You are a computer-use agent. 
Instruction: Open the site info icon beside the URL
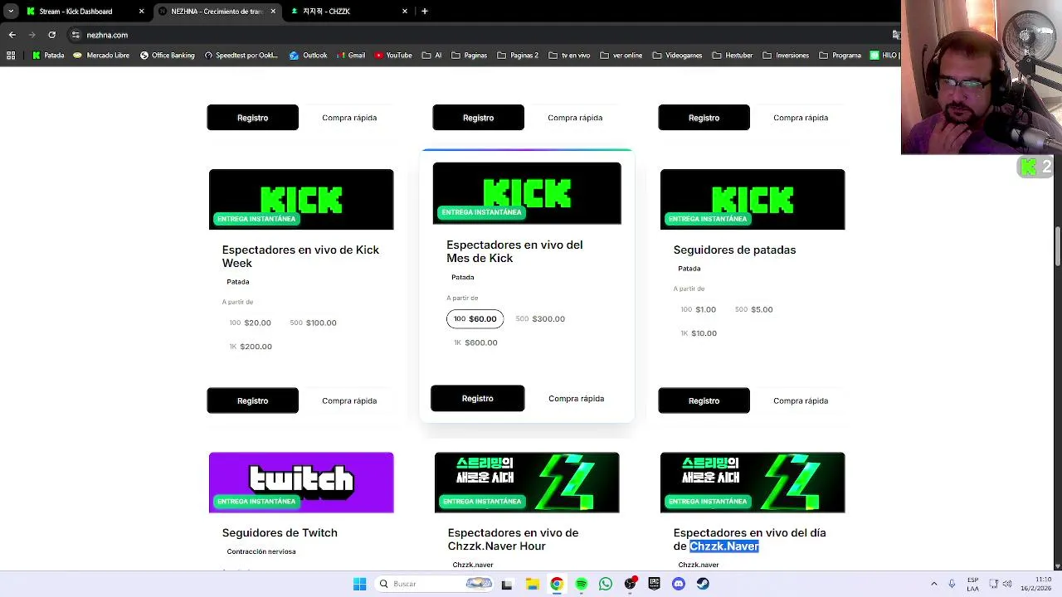[x=76, y=35]
